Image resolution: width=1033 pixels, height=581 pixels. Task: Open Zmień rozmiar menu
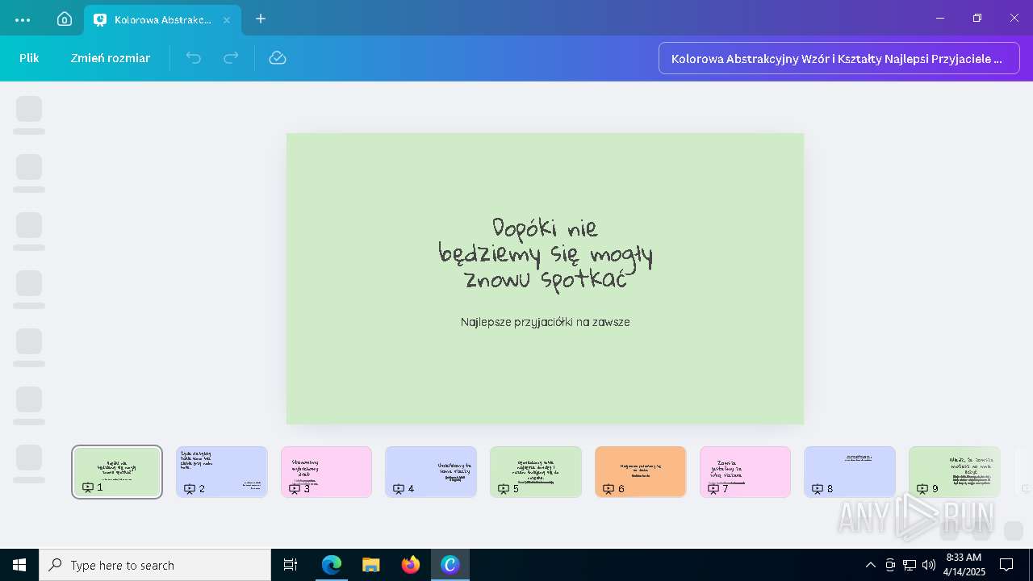coord(111,58)
